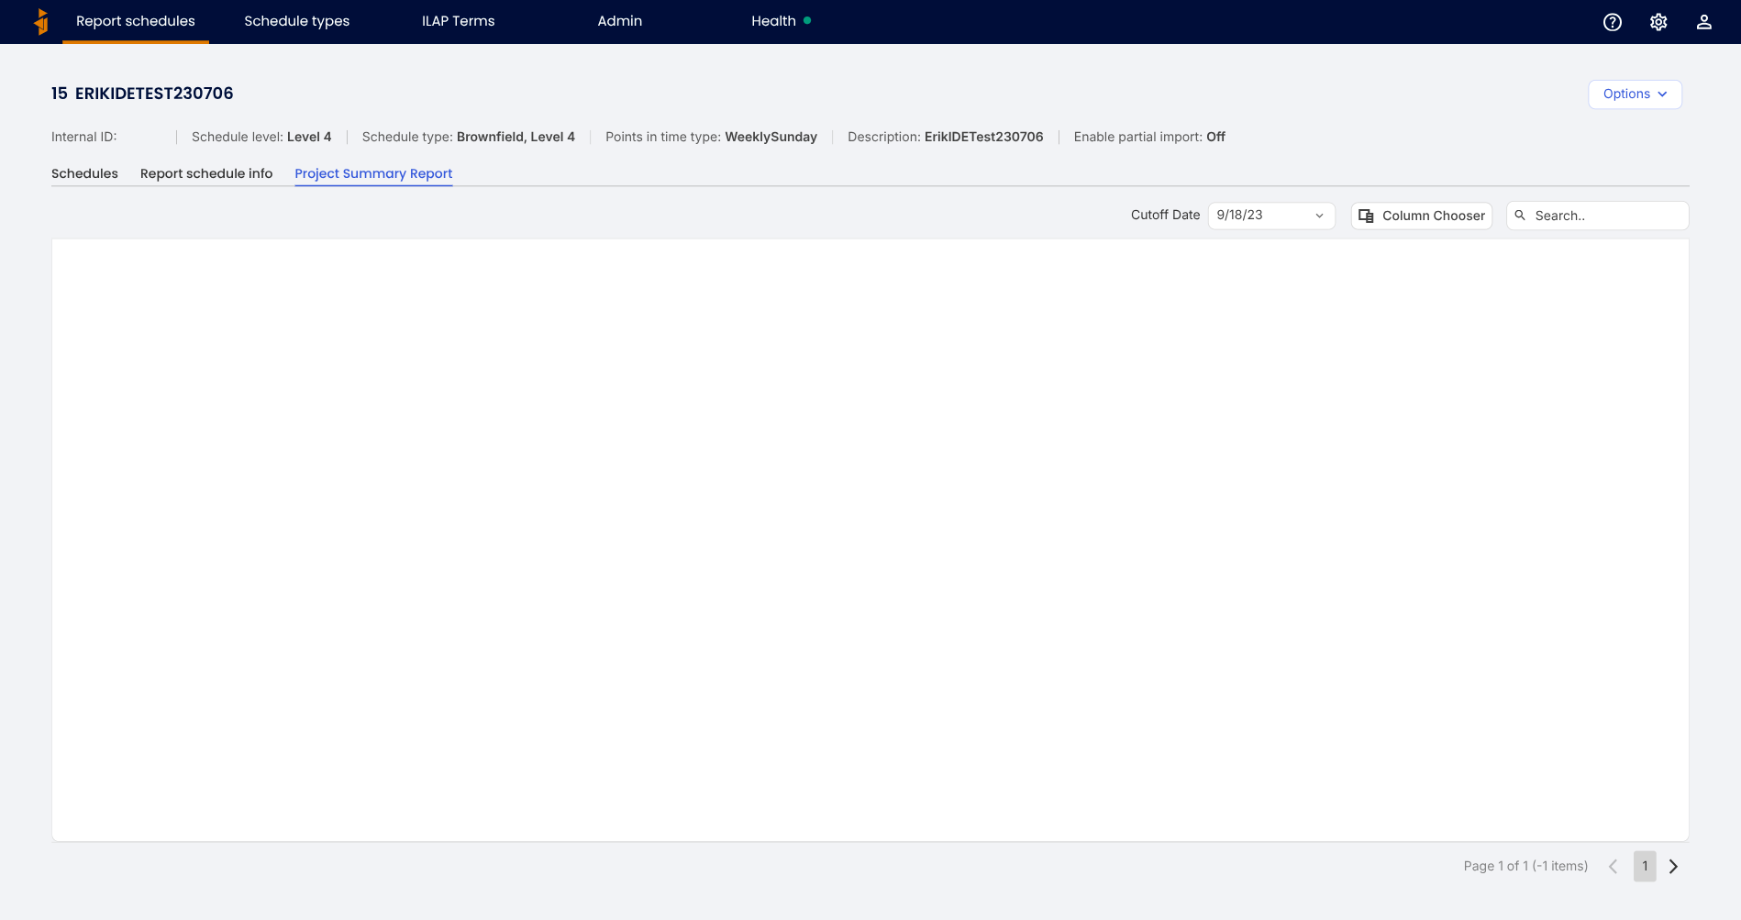Open the Cutoff Date 9/18/23 dropdown
Image resolution: width=1741 pixels, height=920 pixels.
pyautogui.click(x=1271, y=216)
